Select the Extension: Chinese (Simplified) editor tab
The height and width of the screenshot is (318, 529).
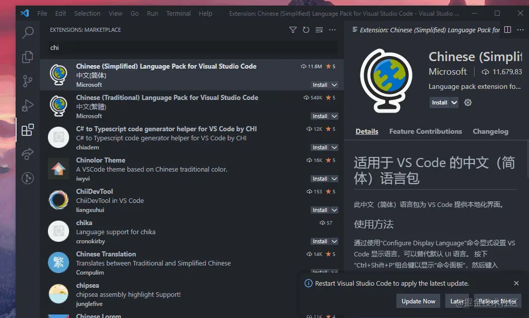[x=425, y=30]
